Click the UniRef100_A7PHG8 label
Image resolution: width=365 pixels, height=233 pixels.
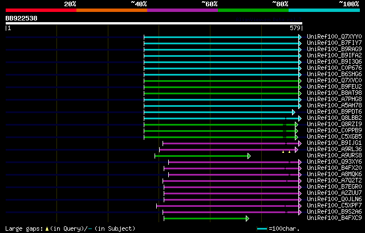point(334,99)
